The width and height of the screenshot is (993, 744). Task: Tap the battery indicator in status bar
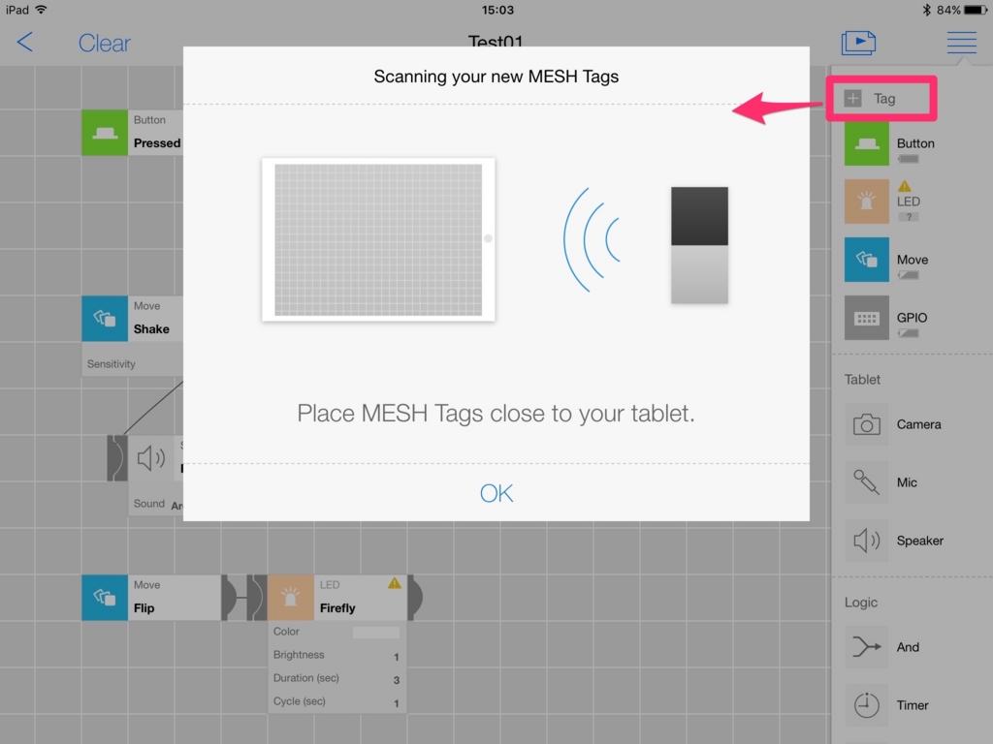click(x=976, y=10)
